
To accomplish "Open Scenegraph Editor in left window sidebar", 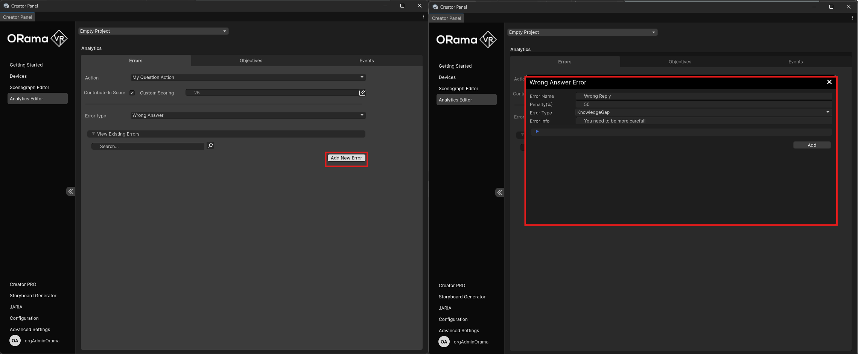I will (30, 88).
